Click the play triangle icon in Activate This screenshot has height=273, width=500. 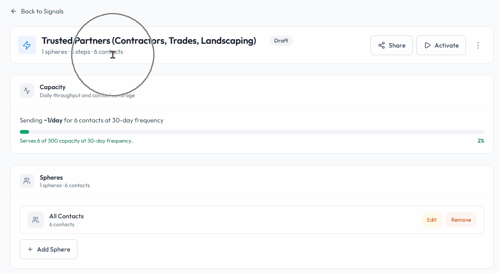tap(428, 45)
